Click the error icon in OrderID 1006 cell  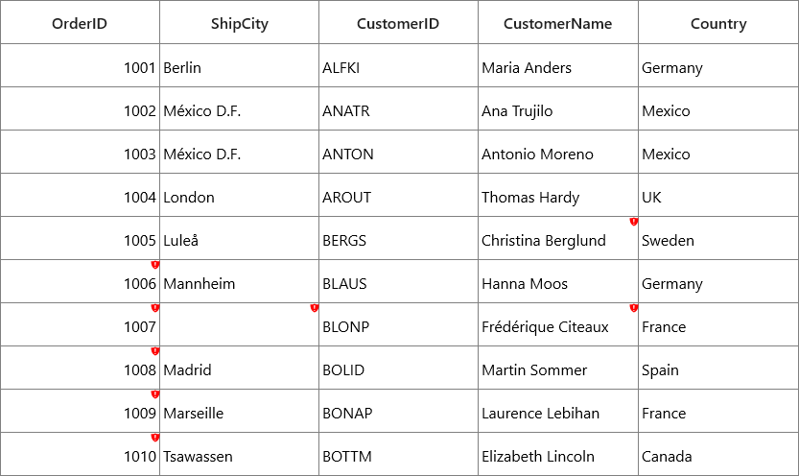point(155,265)
